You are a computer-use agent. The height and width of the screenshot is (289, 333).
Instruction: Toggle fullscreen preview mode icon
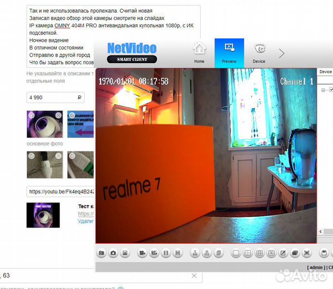pos(307,253)
